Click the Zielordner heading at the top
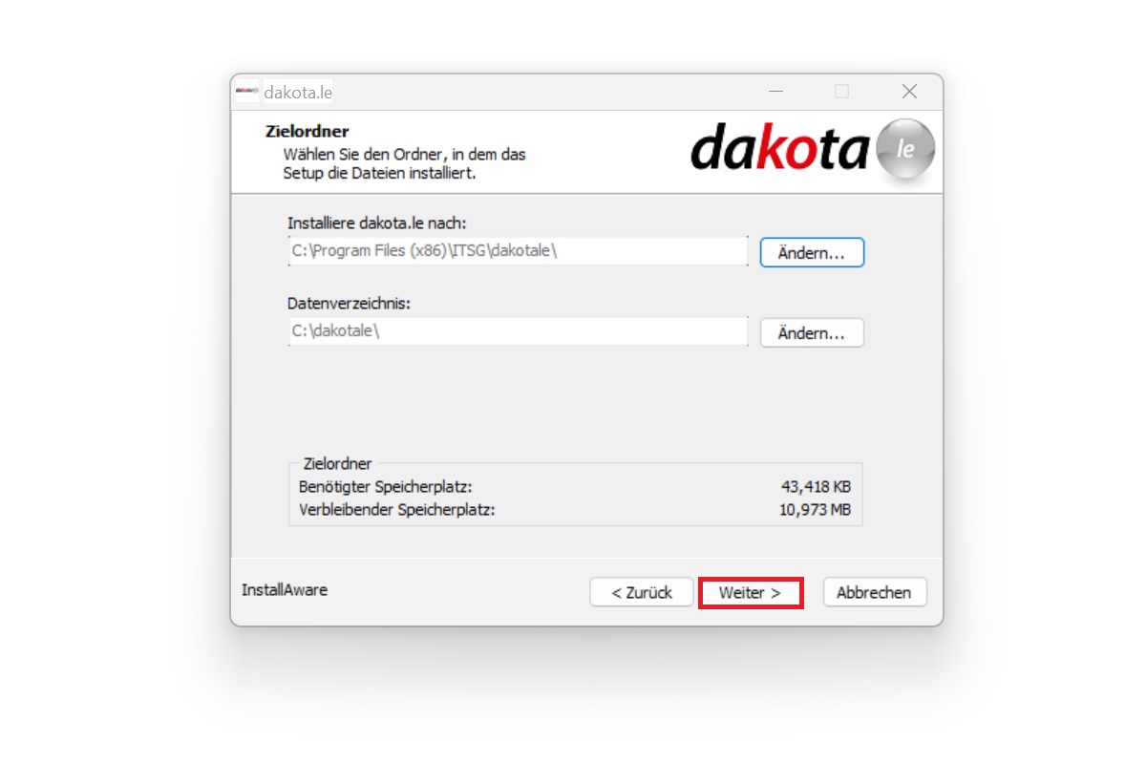 pos(308,132)
